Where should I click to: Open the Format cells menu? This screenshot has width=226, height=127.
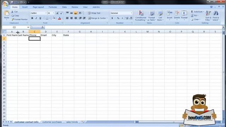[x=184, y=15]
